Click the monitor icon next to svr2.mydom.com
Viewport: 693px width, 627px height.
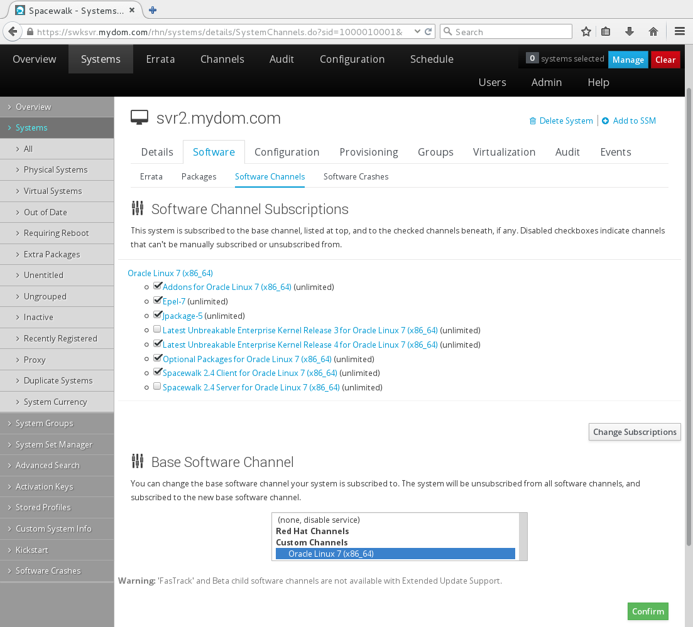coord(139,118)
